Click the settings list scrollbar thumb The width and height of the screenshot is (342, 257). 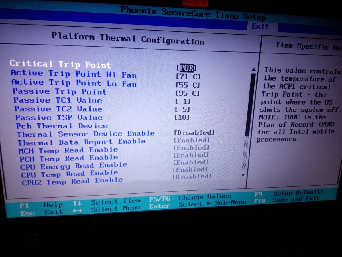(x=251, y=104)
